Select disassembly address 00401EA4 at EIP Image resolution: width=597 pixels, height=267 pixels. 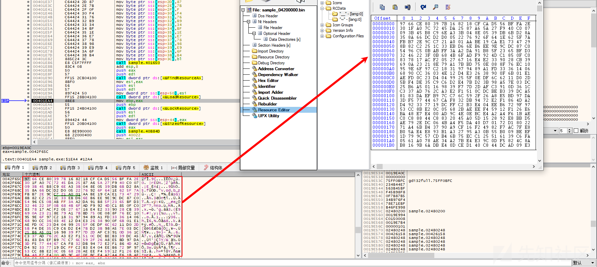[x=43, y=101]
